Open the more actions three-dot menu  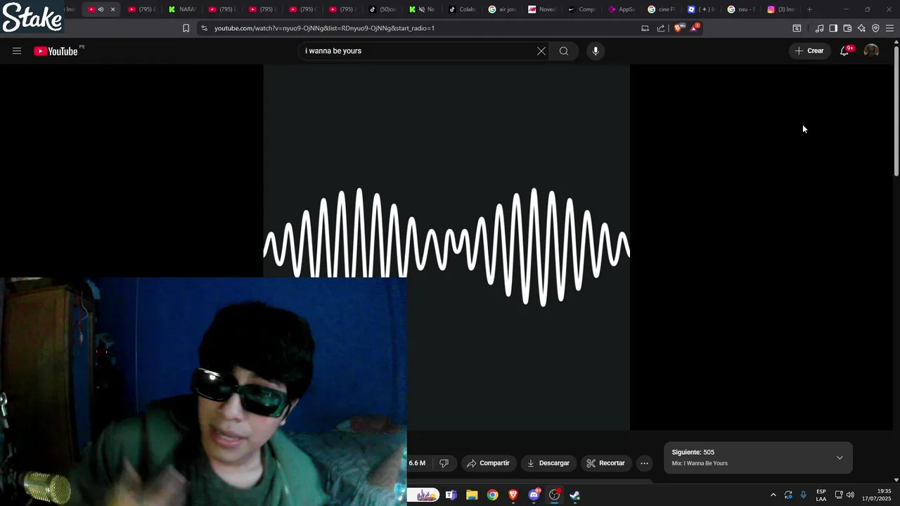tap(644, 463)
